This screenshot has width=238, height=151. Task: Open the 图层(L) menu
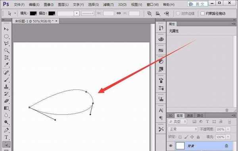[x=63, y=4]
